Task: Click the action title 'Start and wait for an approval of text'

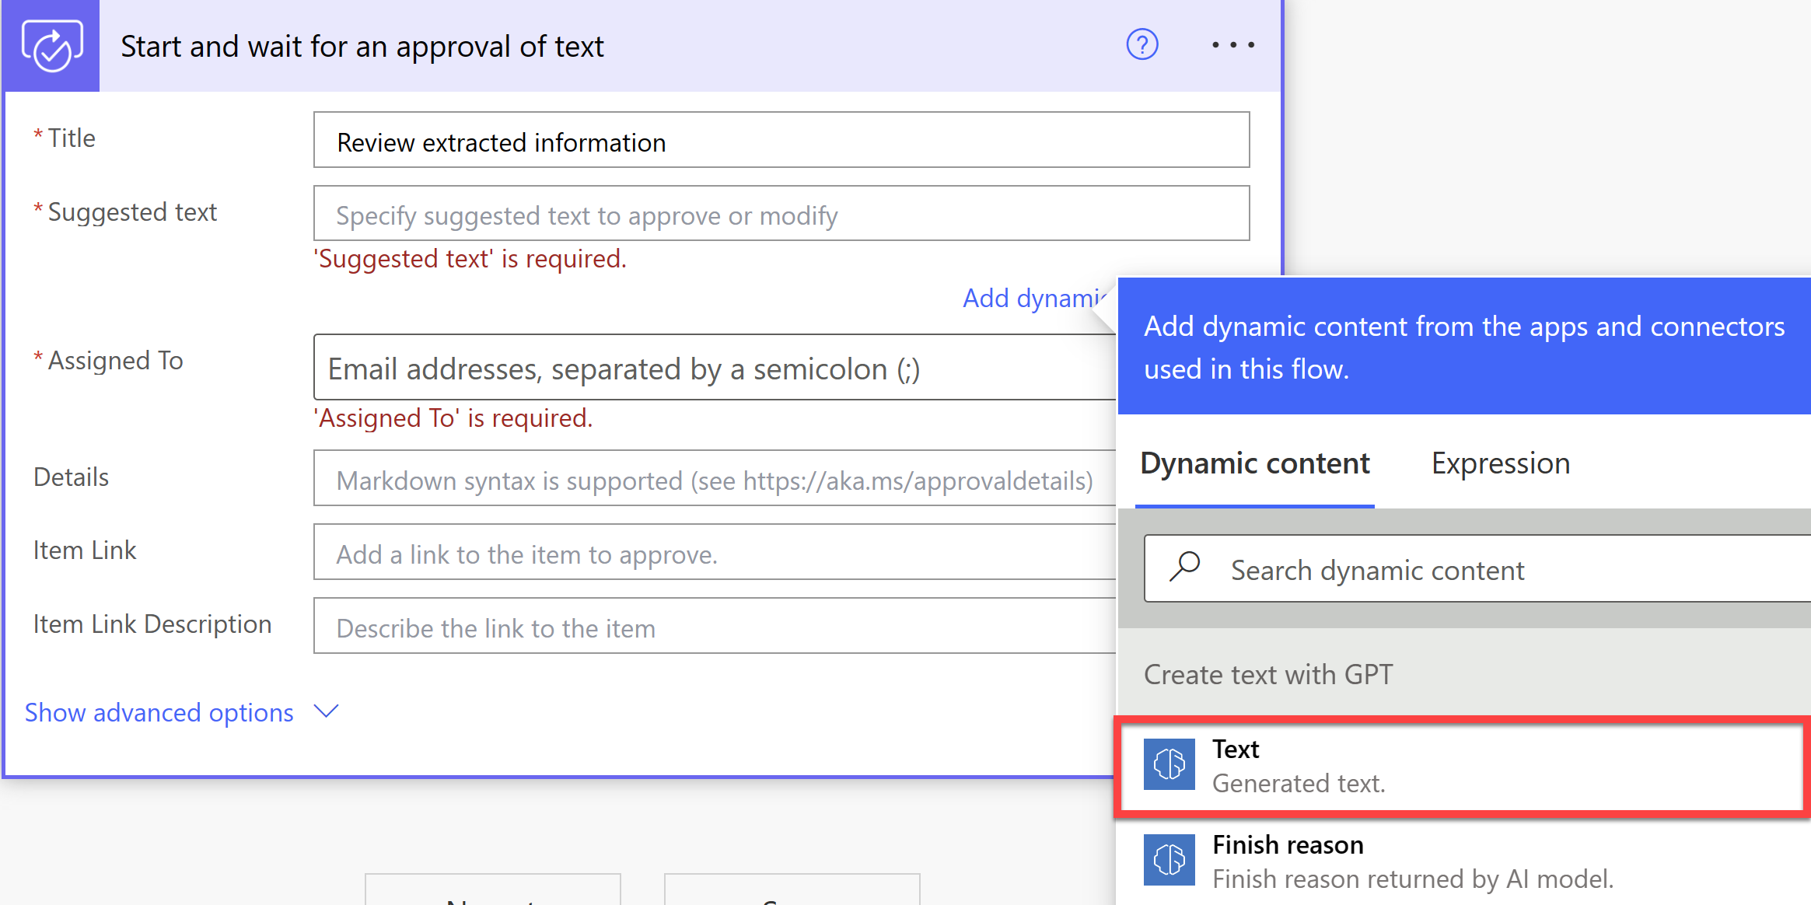Action: [x=362, y=47]
